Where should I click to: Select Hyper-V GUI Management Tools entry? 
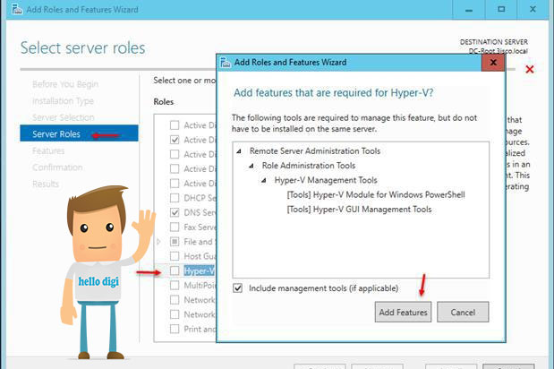coord(359,210)
